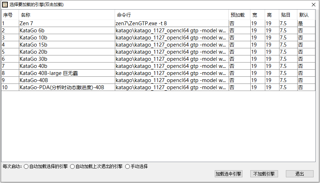Click the 不加载引擎 button
Viewport: 320px width, 183px height.
tap(264, 174)
